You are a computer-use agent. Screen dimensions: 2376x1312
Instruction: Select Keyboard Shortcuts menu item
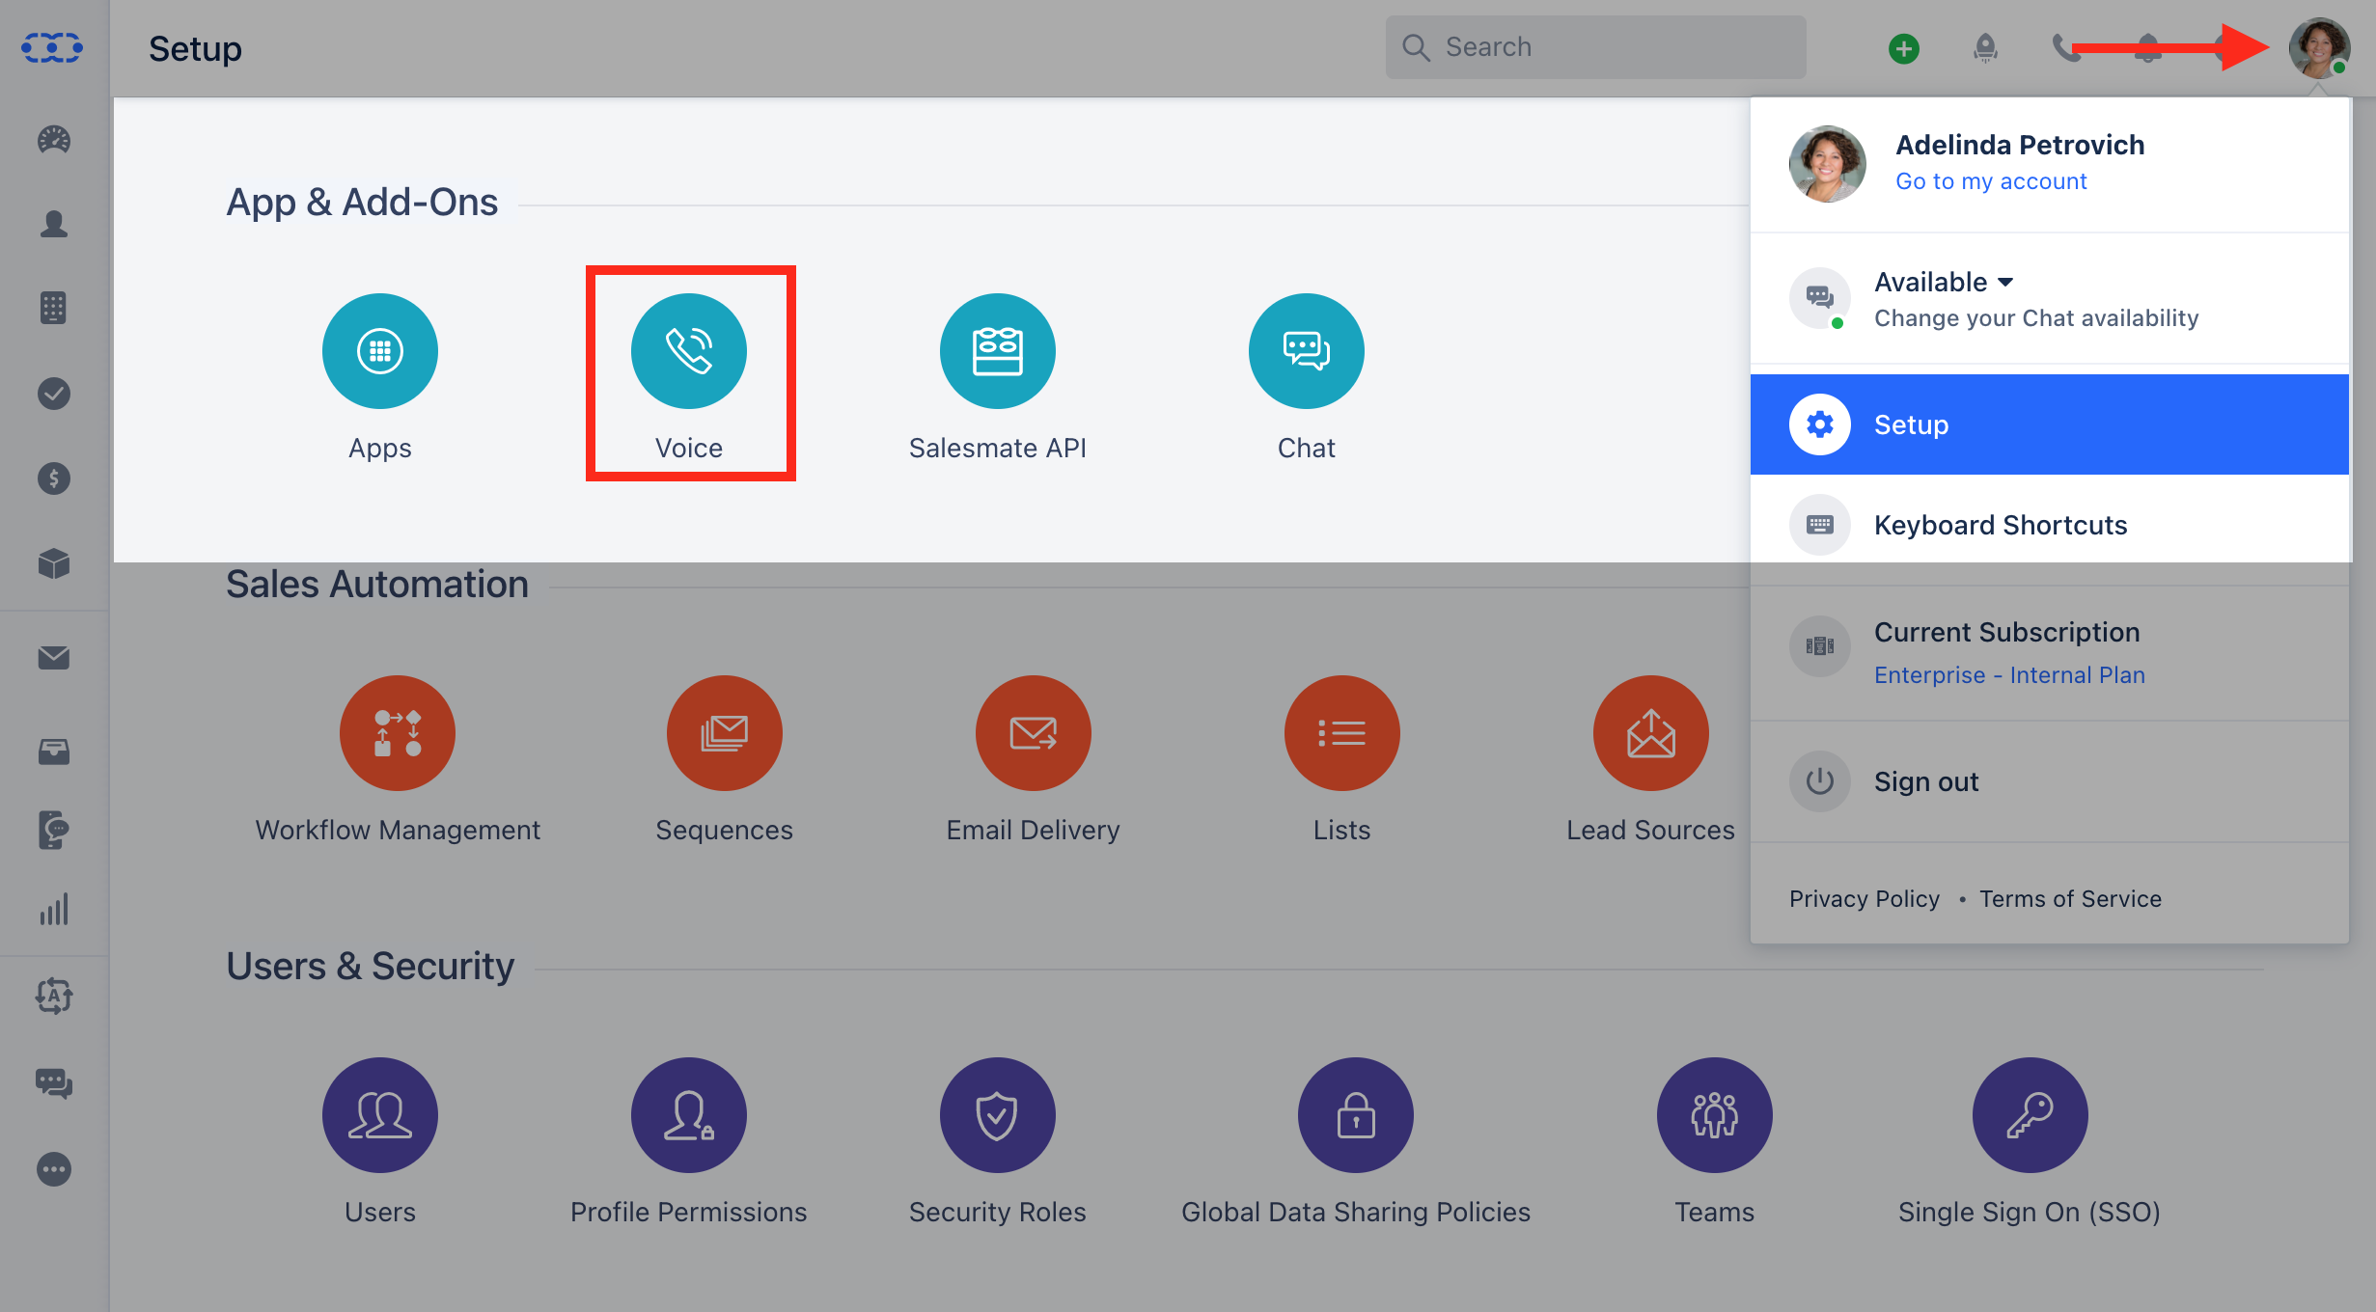point(2050,525)
